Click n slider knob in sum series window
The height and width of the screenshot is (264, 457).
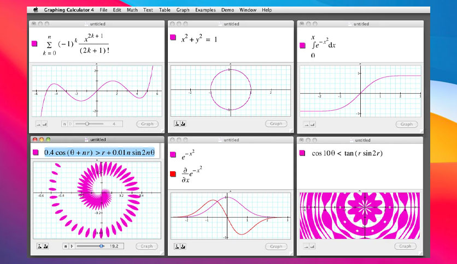pos(87,124)
